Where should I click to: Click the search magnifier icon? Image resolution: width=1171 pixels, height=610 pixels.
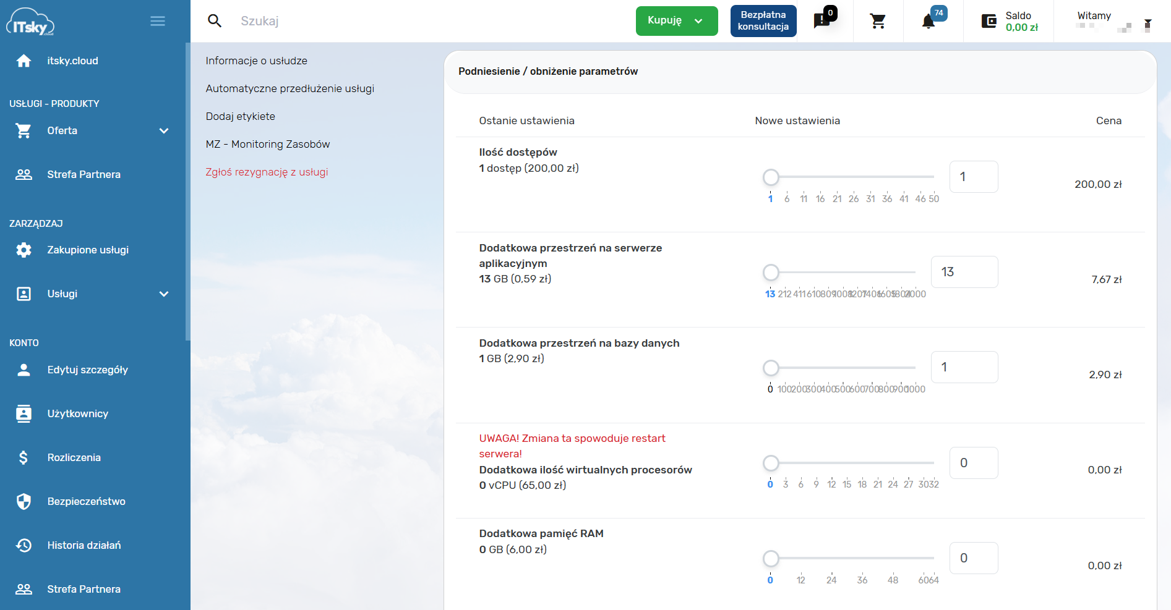click(215, 21)
